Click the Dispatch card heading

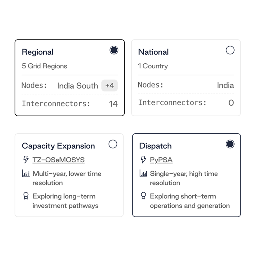click(155, 146)
